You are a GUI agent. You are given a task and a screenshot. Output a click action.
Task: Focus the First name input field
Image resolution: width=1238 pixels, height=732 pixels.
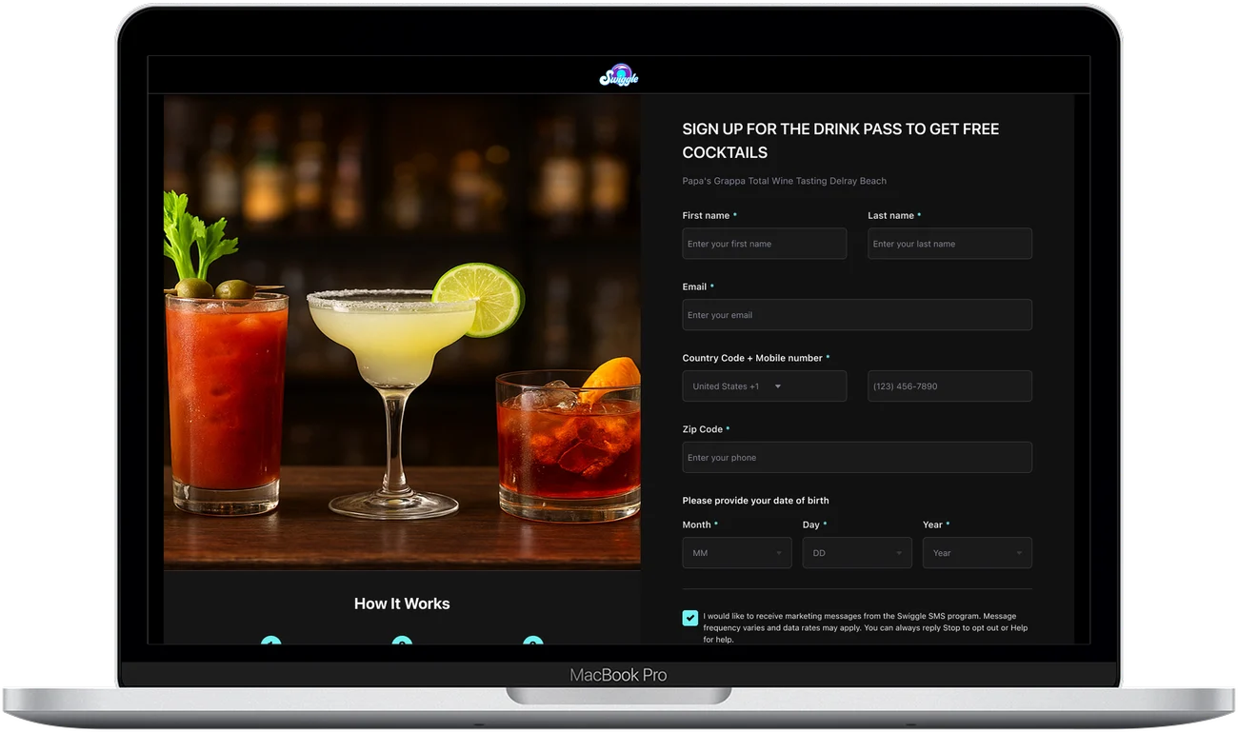click(x=765, y=244)
